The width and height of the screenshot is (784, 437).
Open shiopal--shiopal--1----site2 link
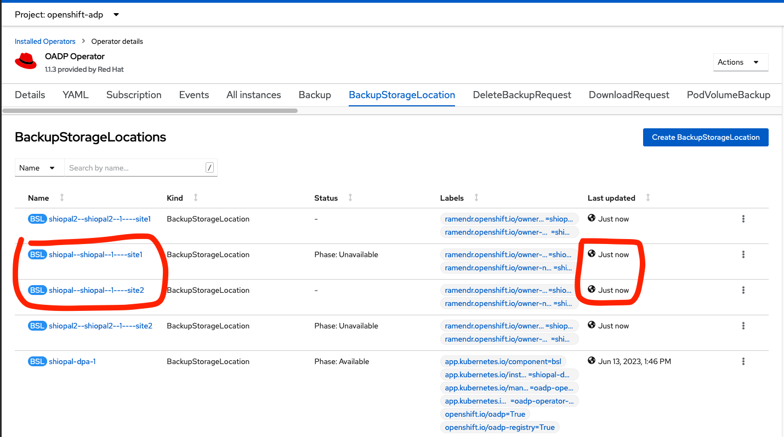(96, 290)
